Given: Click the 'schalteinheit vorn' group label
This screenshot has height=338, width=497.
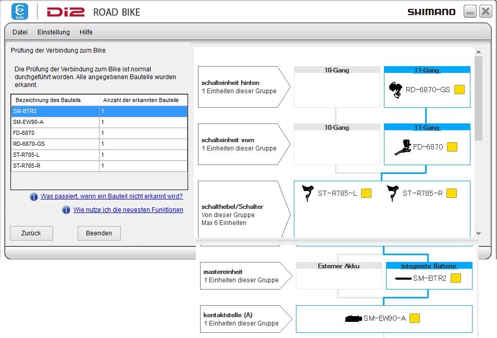Looking at the screenshot, I should (244, 144).
